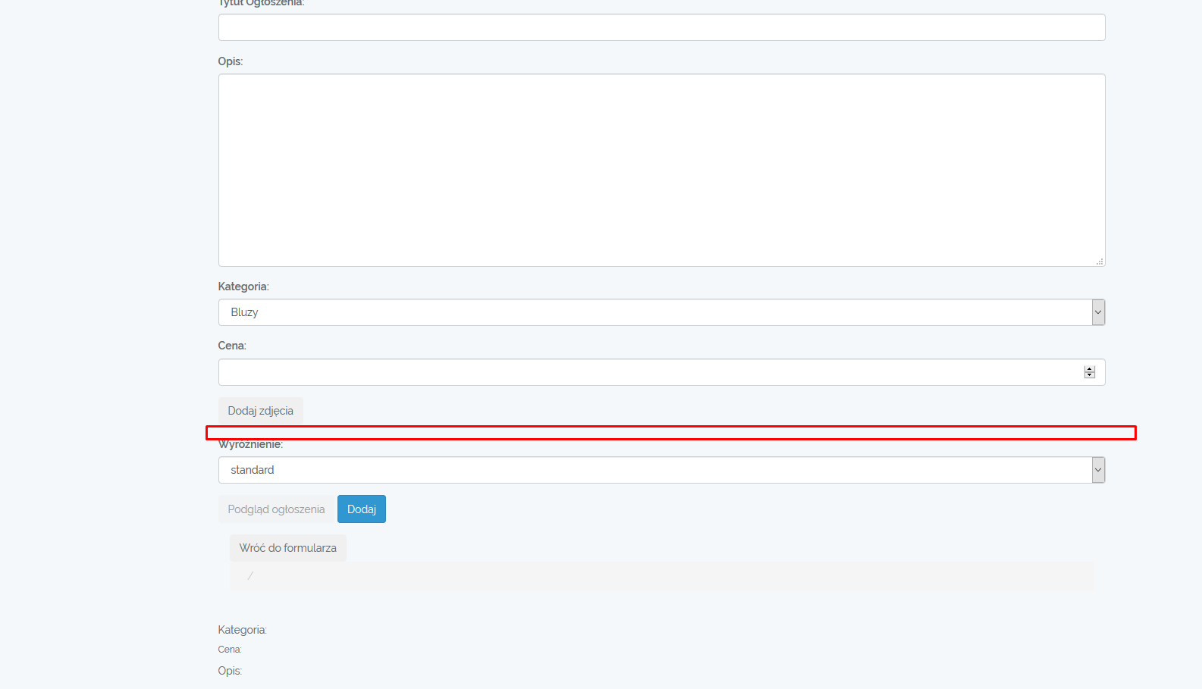
Task: Click the arrow of the standard dropdown
Action: (x=1097, y=470)
